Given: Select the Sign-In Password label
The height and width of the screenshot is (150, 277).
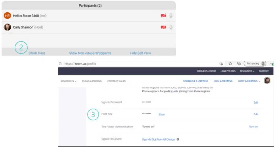Looking at the screenshot, I should tap(112, 102).
